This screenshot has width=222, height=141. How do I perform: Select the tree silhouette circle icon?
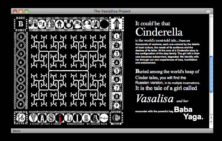tap(33, 24)
